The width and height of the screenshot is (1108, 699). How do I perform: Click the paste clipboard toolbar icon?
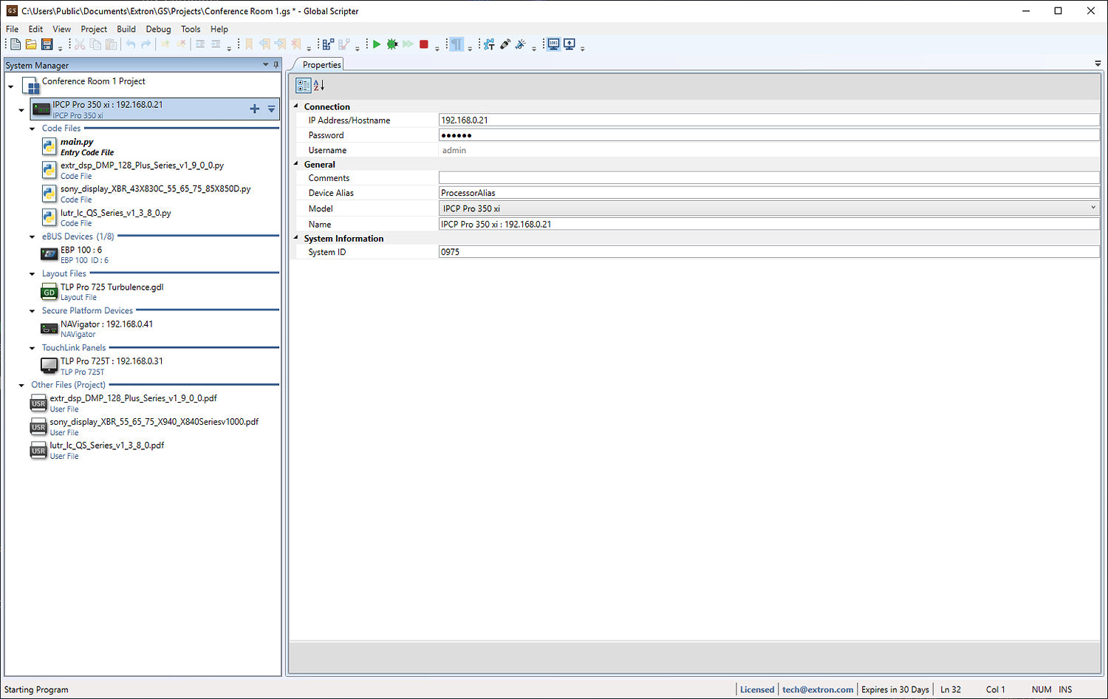(x=111, y=44)
